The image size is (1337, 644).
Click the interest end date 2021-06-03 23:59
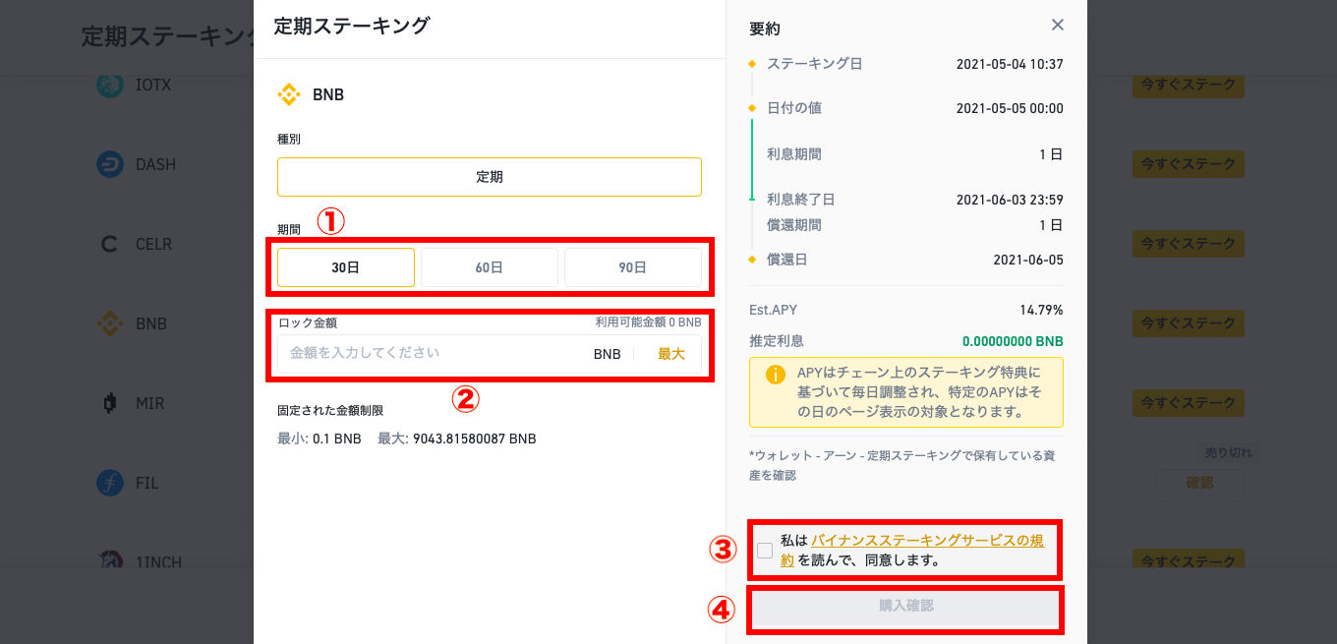(x=1010, y=200)
